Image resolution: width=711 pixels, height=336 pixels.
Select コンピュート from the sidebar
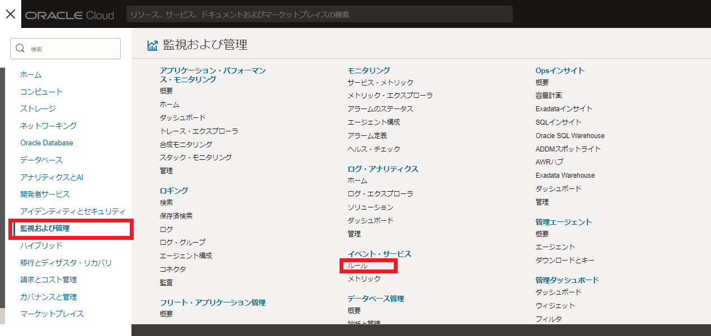41,92
